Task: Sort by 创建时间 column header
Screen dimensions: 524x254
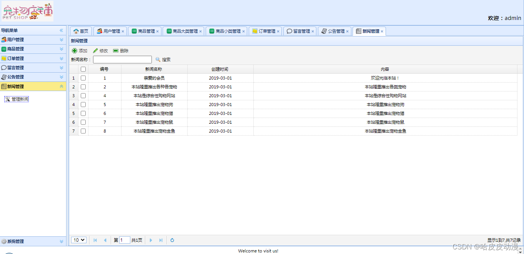Action: 220,69
